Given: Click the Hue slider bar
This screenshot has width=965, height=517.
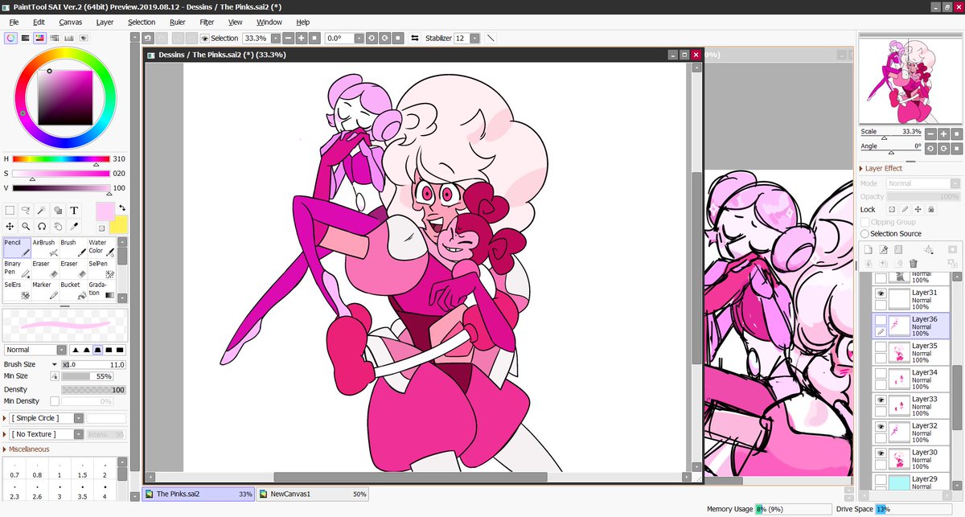Looking at the screenshot, I should click(x=61, y=159).
